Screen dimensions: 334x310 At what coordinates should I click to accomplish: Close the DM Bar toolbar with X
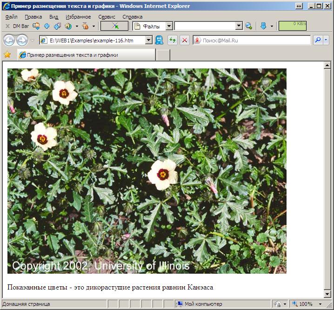7,26
